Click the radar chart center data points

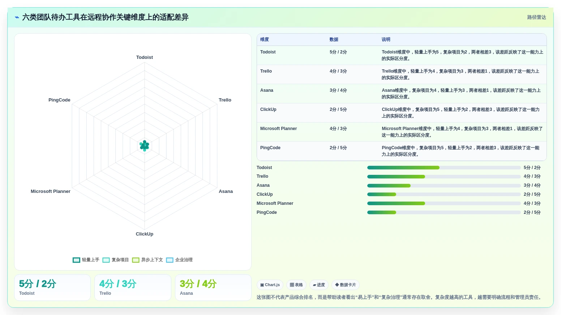click(x=145, y=146)
